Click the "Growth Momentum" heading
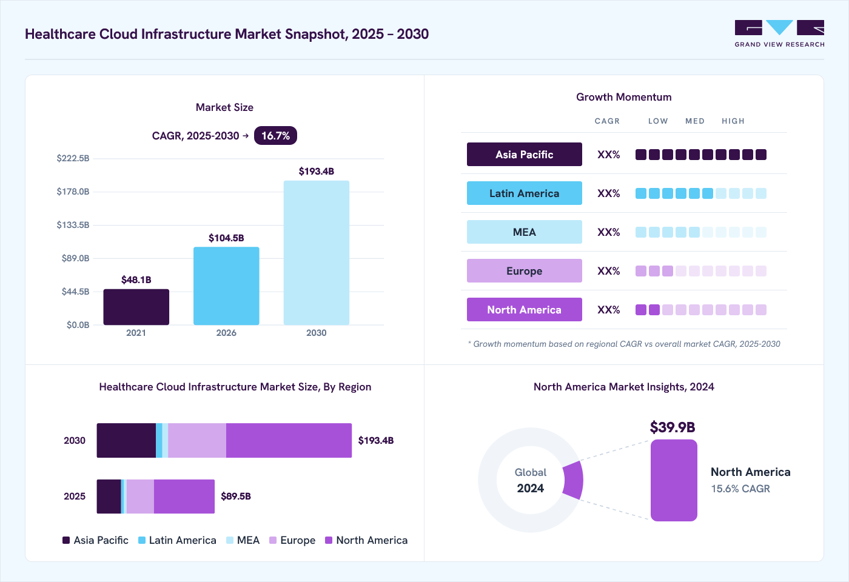This screenshot has height=582, width=849. click(624, 97)
